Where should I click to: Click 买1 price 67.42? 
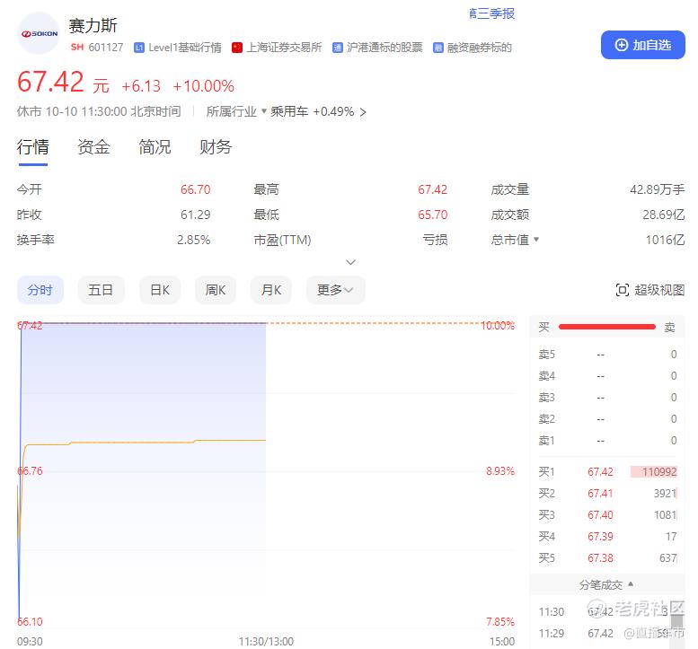coord(600,471)
